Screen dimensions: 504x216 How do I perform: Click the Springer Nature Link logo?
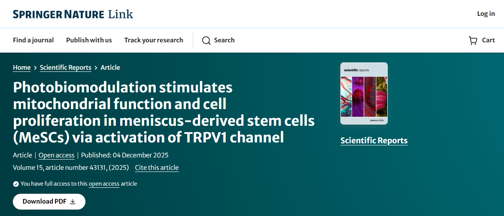(73, 14)
